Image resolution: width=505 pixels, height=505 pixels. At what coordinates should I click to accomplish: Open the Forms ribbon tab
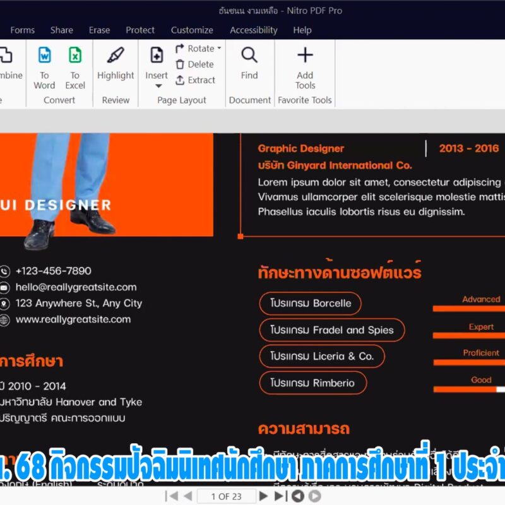tap(23, 30)
